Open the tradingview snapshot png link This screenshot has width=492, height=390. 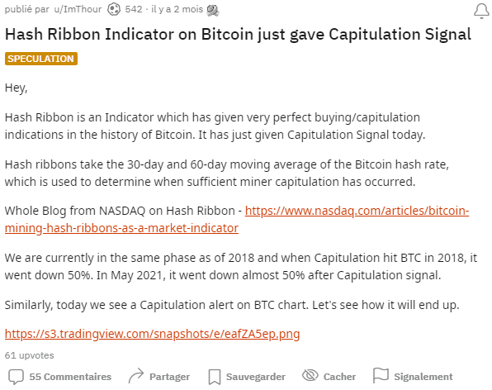pyautogui.click(x=152, y=334)
